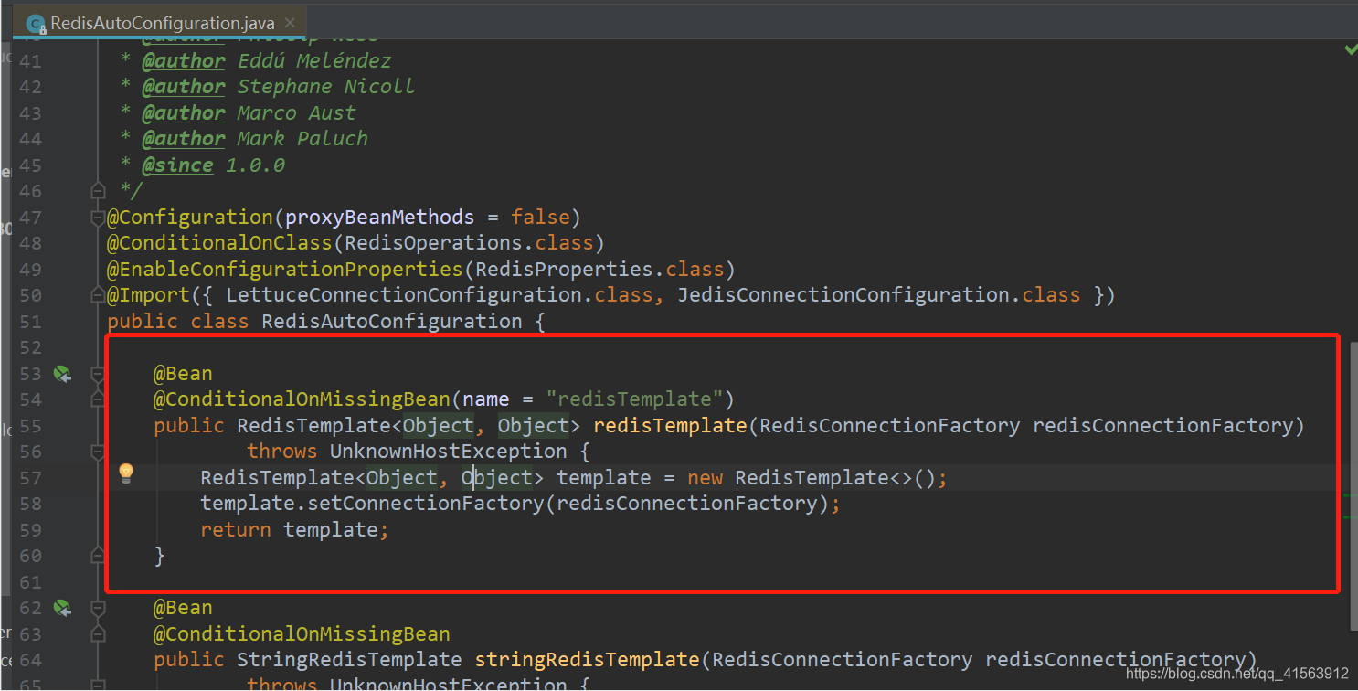
Task: Click author name Marco Aust
Action: pyautogui.click(x=296, y=113)
